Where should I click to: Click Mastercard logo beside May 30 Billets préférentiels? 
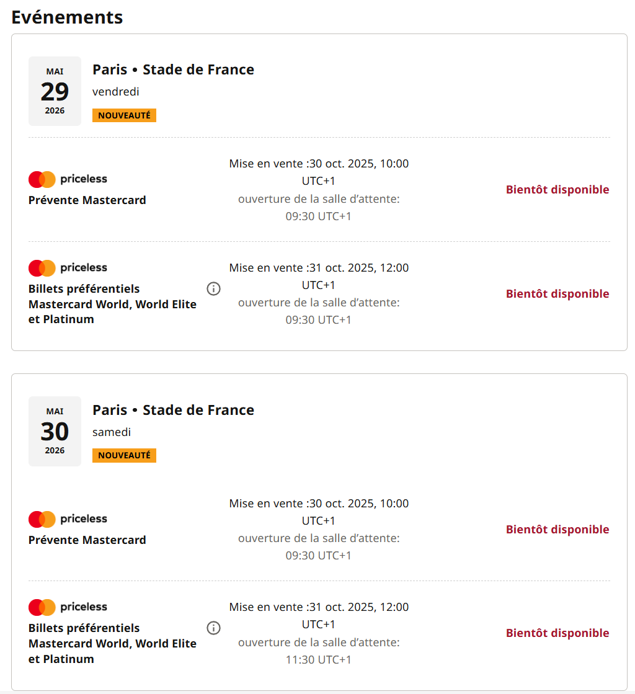[x=68, y=607]
